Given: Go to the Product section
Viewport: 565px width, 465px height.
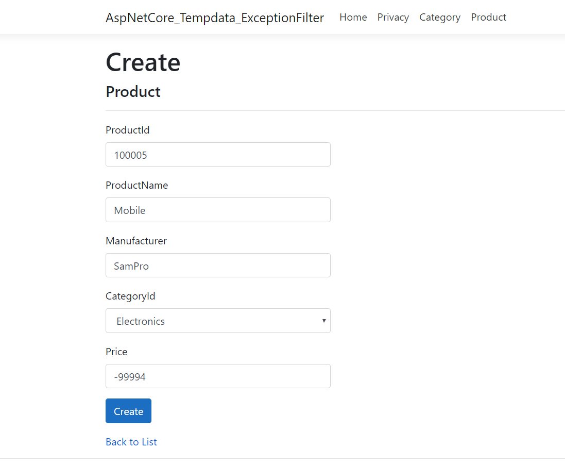Looking at the screenshot, I should coord(488,17).
